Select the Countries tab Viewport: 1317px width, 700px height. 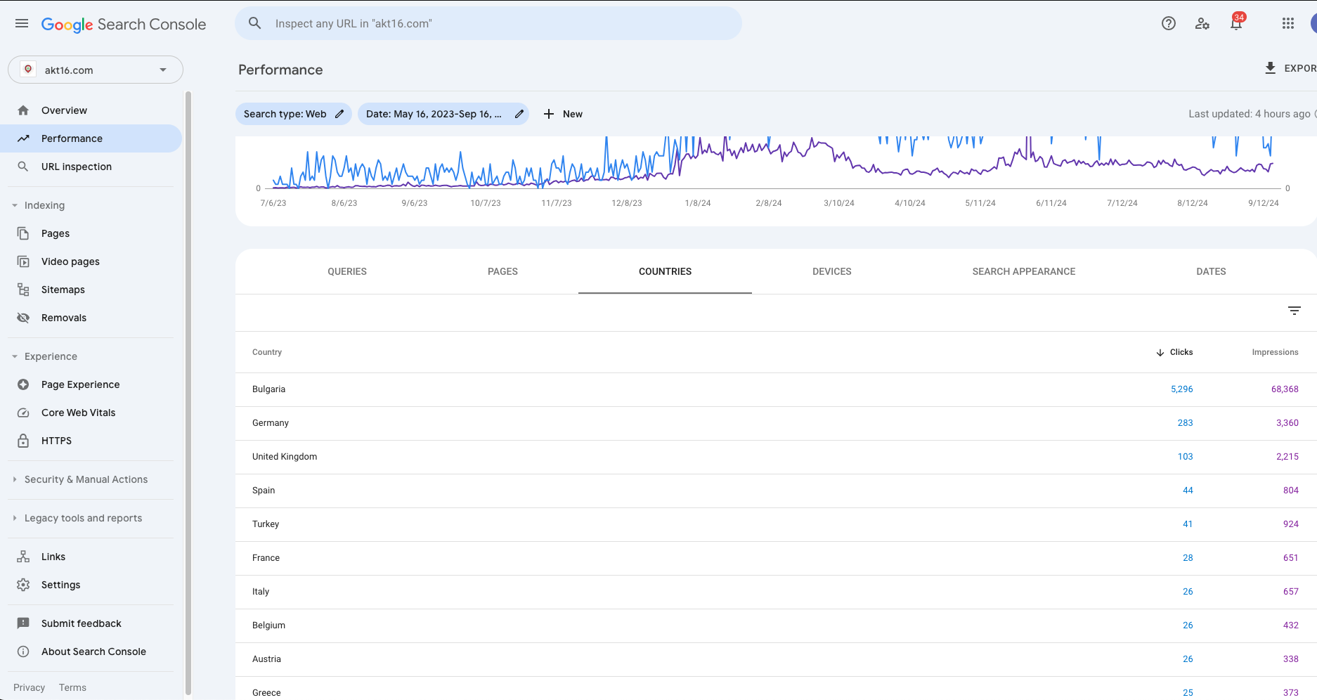pyautogui.click(x=665, y=271)
